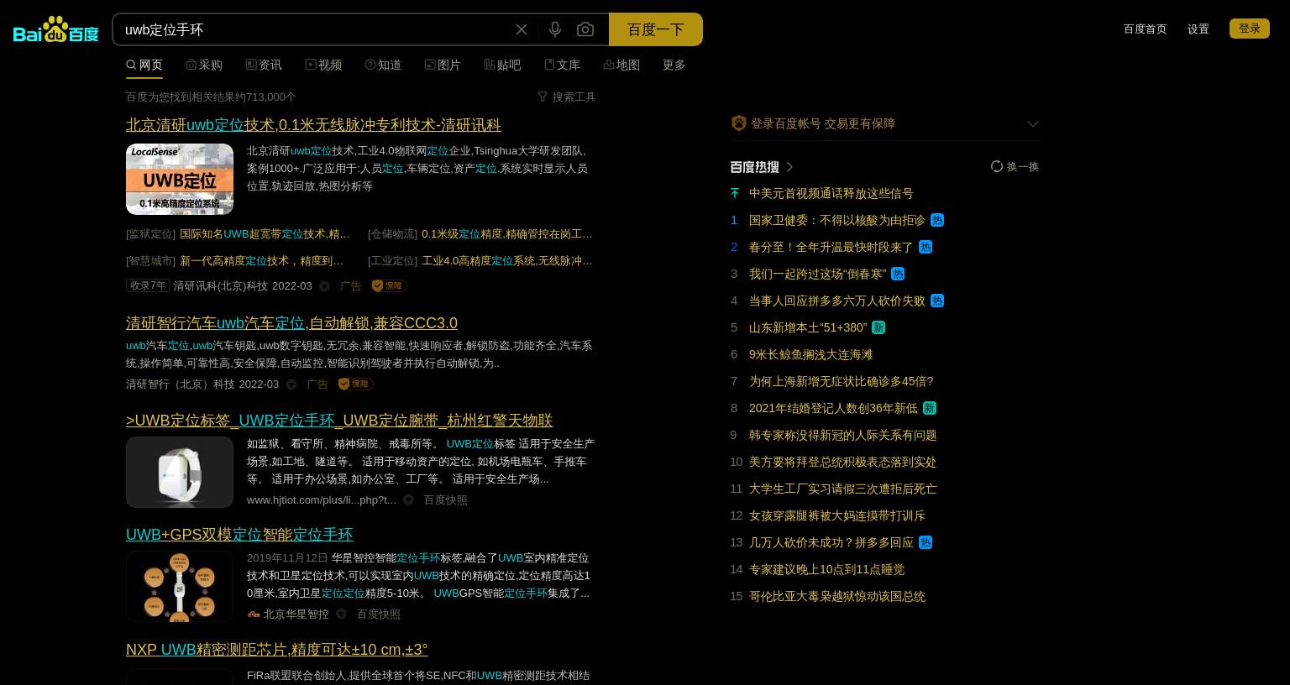The width and height of the screenshot is (1290, 685).
Task: Expand dropdown beside www.hjtiot.com URL
Action: pyautogui.click(x=408, y=499)
